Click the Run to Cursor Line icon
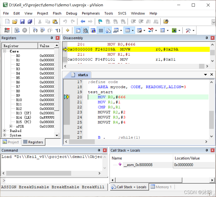Image resolution: width=216 pixels, height=197 pixels. pyautogui.click(x=58, y=30)
